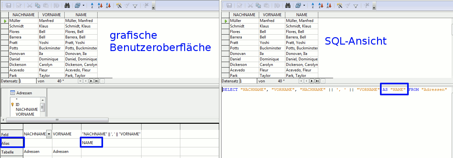Click Find Record binoculars in graphical view toolbar
This screenshot has height=158, width=453.
68,5
